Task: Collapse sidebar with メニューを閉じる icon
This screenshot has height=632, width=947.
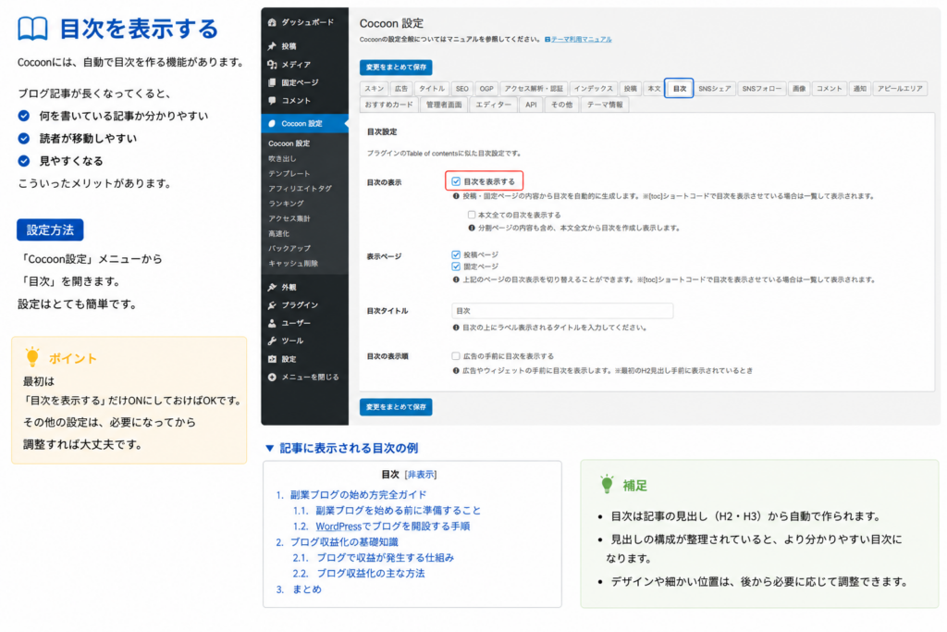Action: 272,377
